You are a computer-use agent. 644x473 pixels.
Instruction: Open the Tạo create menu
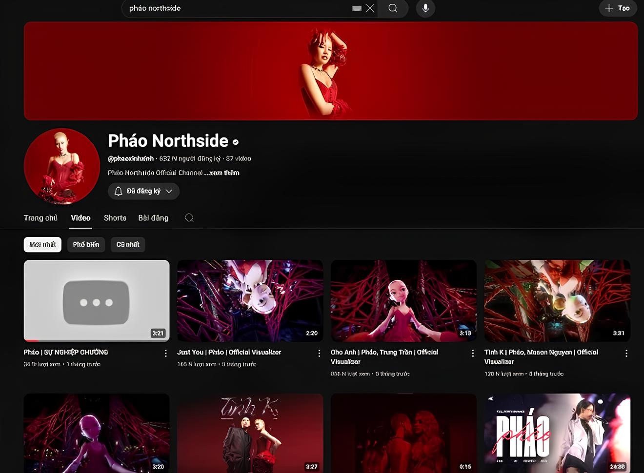(618, 8)
